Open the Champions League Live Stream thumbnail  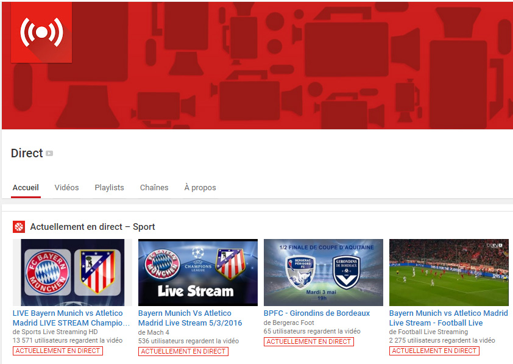(x=198, y=273)
